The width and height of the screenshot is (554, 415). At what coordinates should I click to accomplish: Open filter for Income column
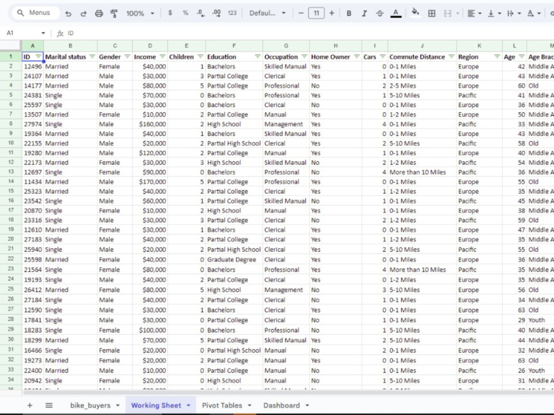tap(162, 57)
